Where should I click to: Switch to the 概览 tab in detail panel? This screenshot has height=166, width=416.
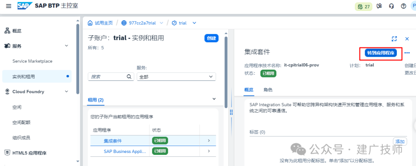coord(249,90)
